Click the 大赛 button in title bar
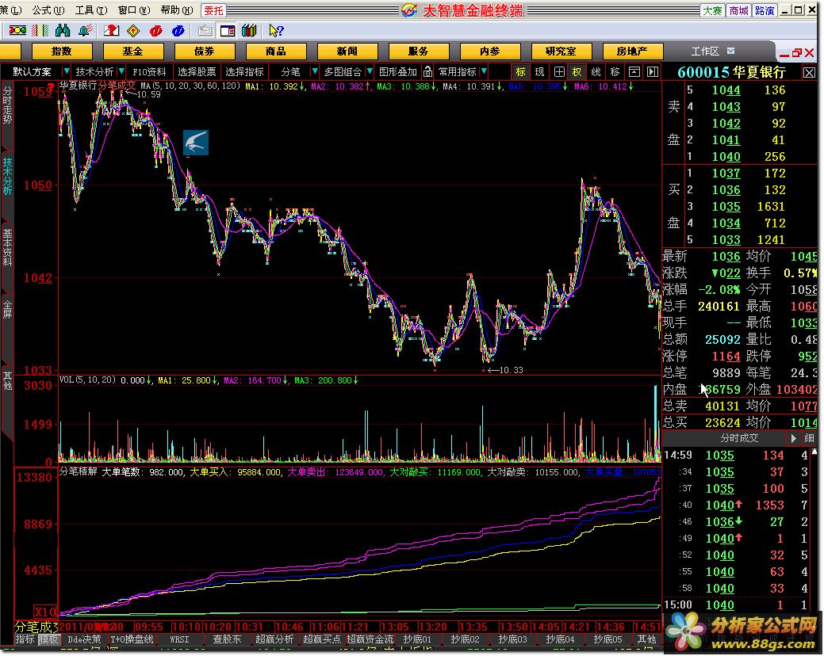The image size is (824, 656). pyautogui.click(x=713, y=10)
